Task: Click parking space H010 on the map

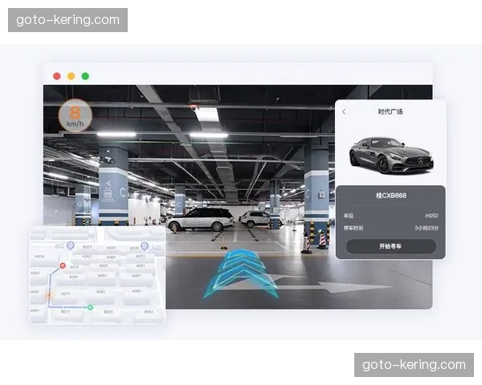Action: 39,257
